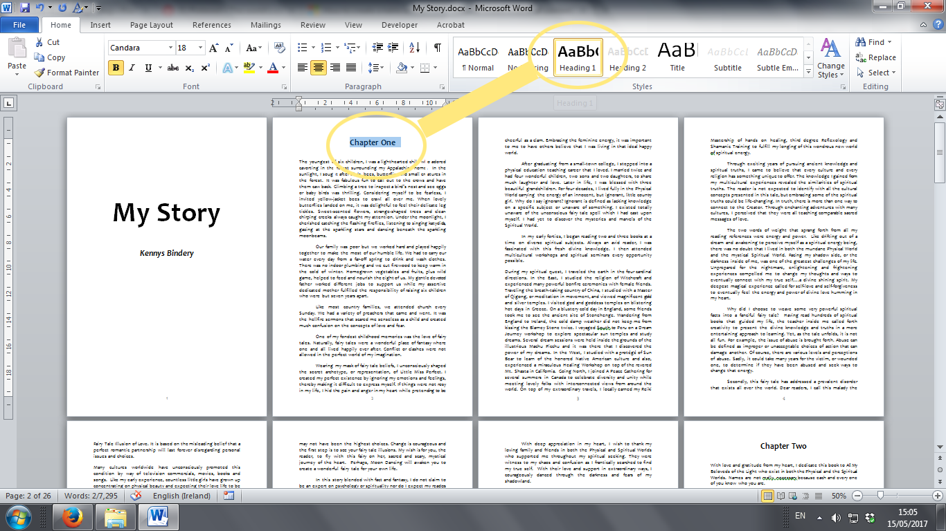Screen dimensions: 946x531
Task: Toggle Italic formatting
Action: point(132,68)
